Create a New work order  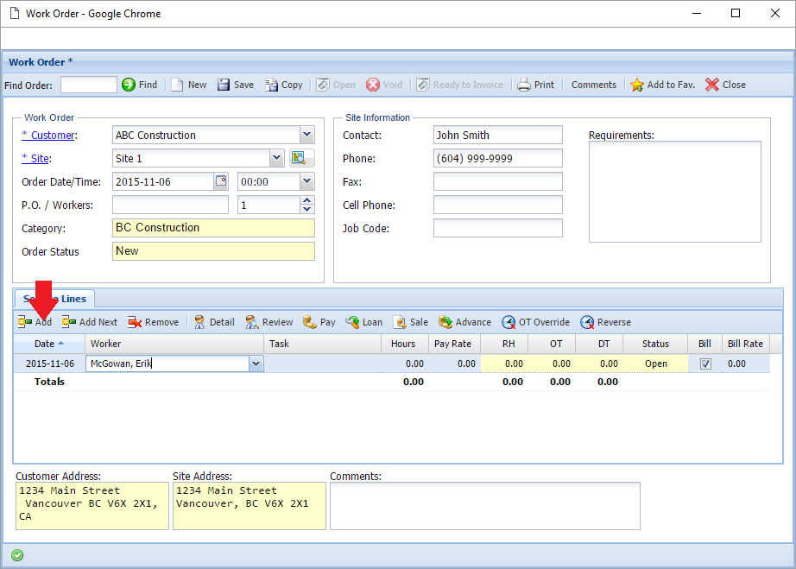189,85
